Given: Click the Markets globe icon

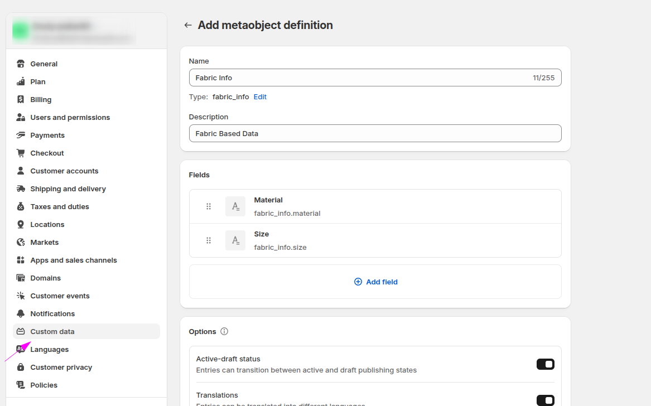Looking at the screenshot, I should click(x=21, y=242).
